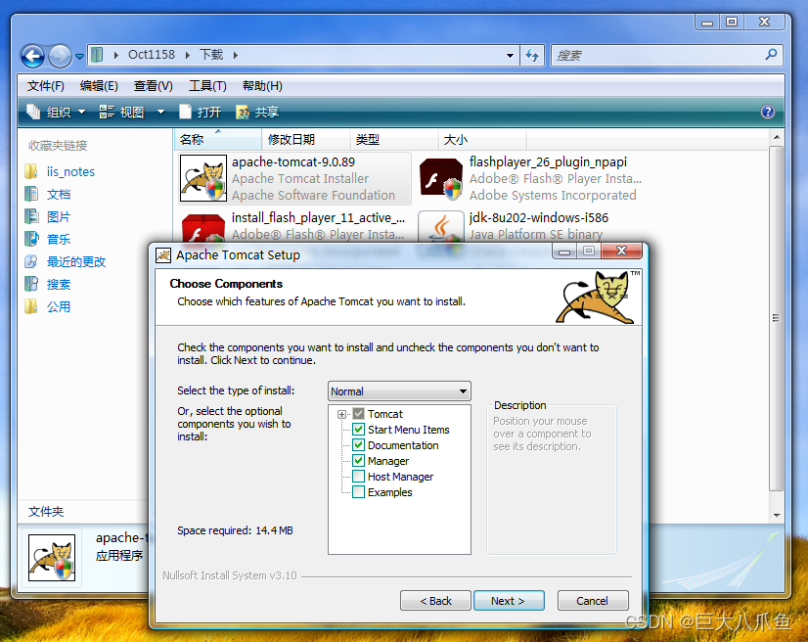Screen dimensions: 808x642
Task: Click the Explorer vertical scrollbar up arrow
Action: pos(777,137)
